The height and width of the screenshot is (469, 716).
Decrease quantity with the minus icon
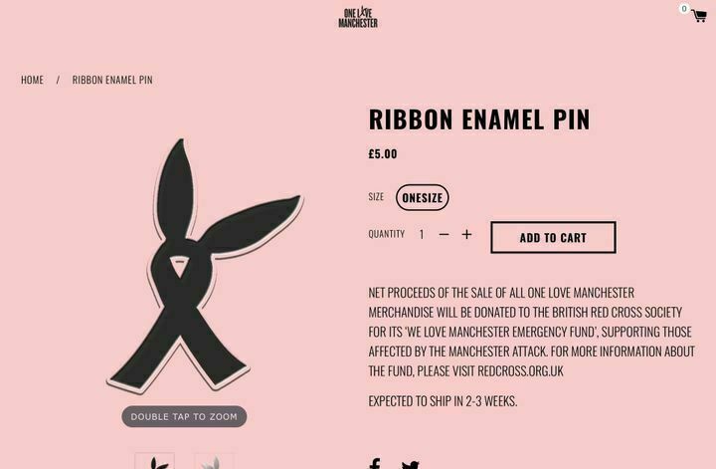444,235
